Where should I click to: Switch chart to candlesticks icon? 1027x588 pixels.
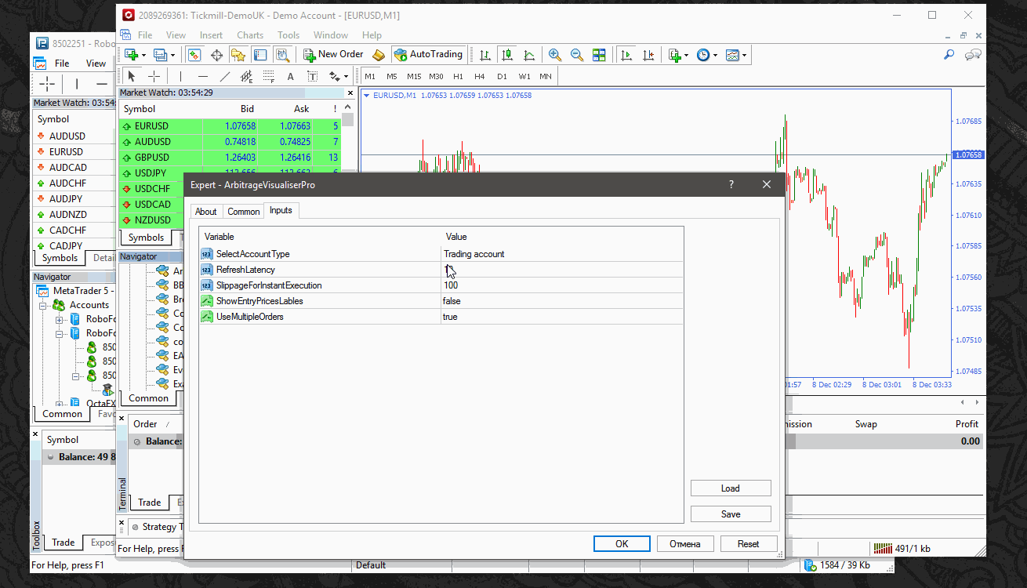pyautogui.click(x=507, y=55)
